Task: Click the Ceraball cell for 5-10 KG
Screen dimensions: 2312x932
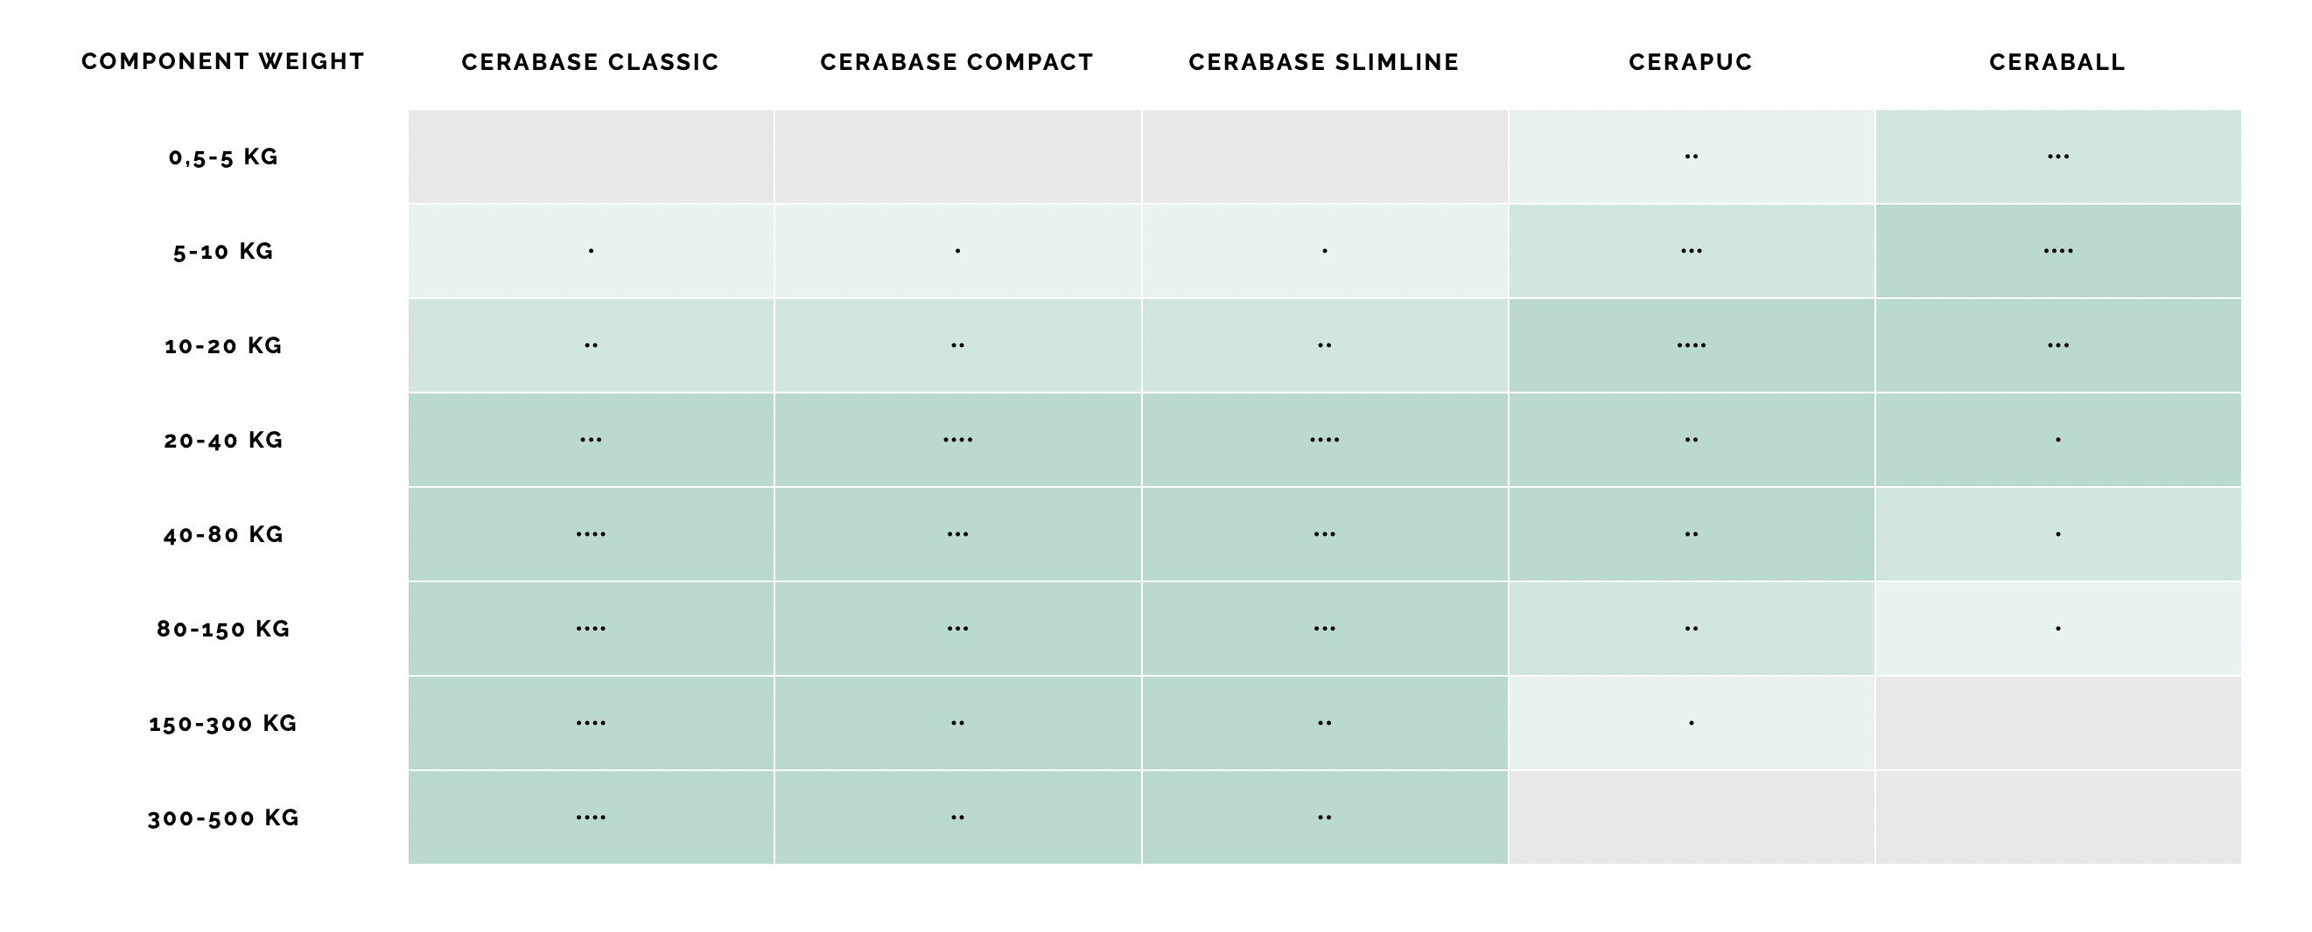Action: click(x=2058, y=251)
